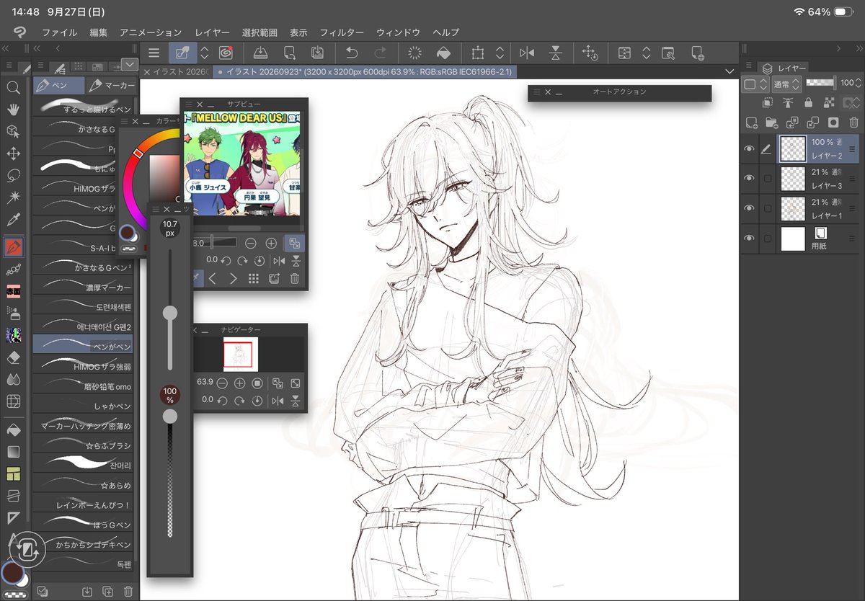Click the Redo arrow in command bar
865x601 pixels.
380,53
